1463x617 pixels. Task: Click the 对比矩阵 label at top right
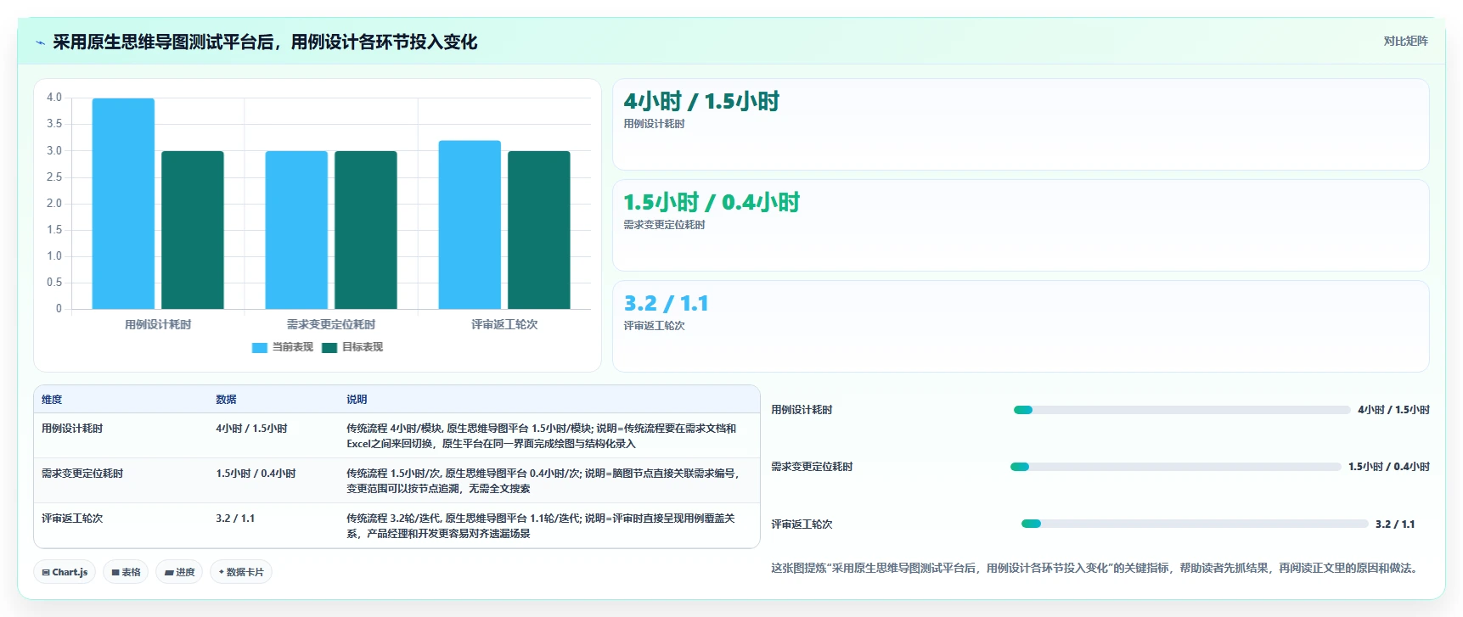coord(1405,41)
